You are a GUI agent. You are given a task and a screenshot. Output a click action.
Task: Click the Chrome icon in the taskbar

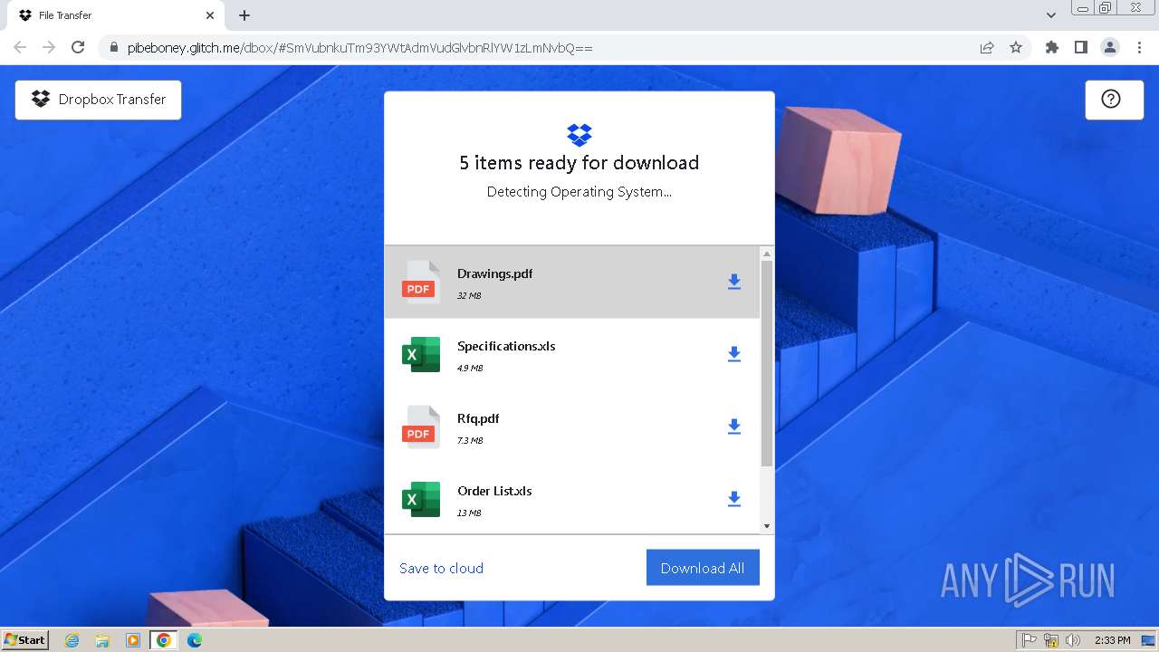coord(163,640)
